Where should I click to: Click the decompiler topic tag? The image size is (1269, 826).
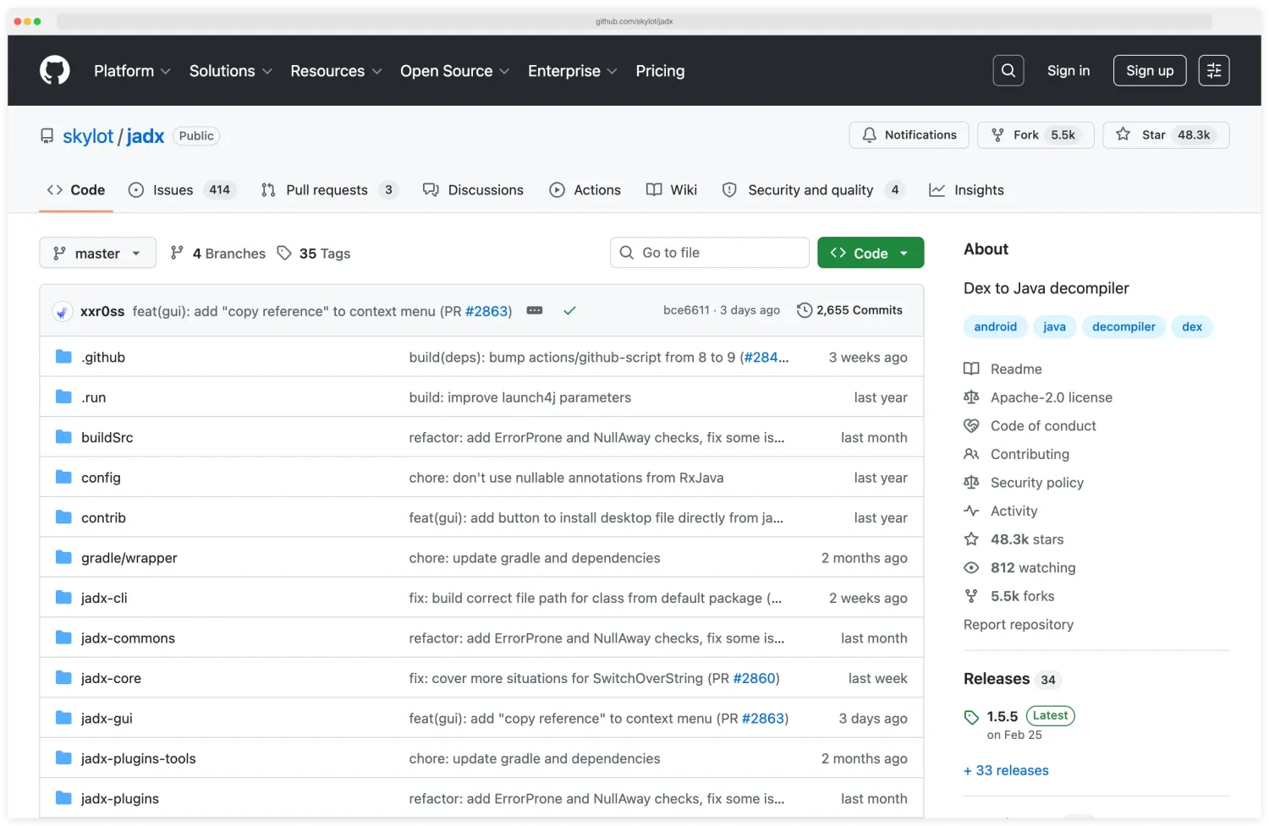(x=1123, y=327)
